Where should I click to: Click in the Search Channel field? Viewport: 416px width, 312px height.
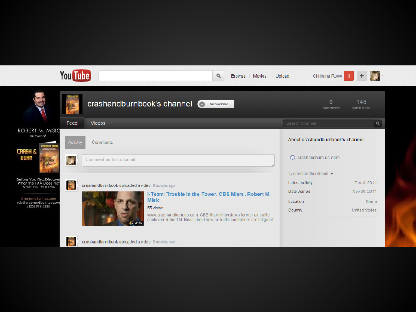pyautogui.click(x=328, y=123)
